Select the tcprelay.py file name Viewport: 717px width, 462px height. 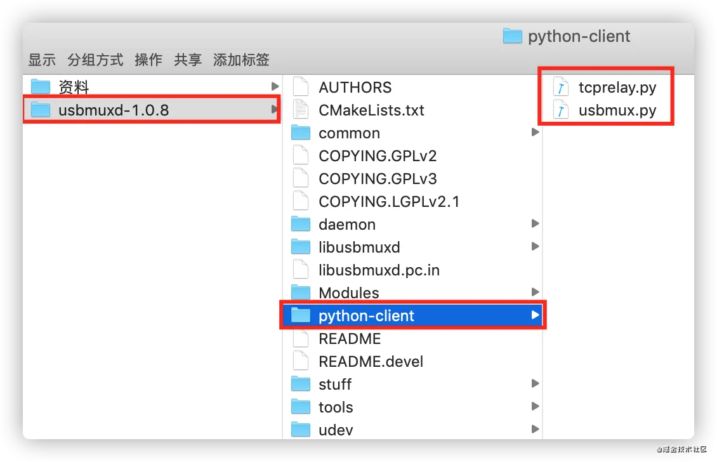pos(617,88)
